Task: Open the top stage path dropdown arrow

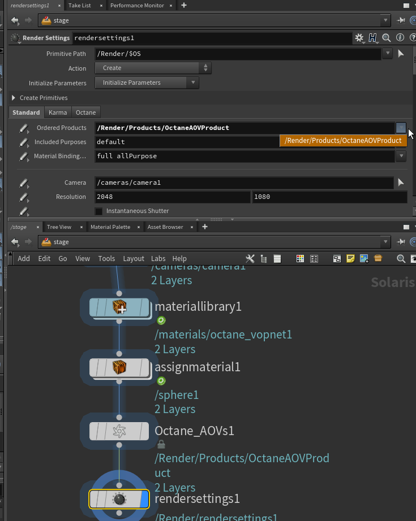Action: point(385,20)
